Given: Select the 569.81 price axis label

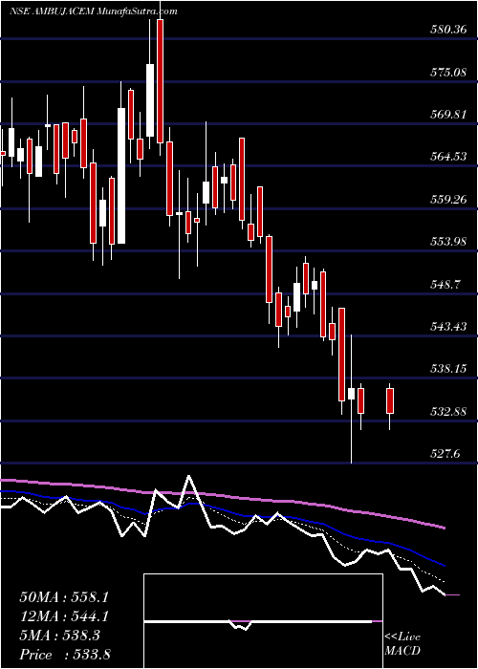Looking at the screenshot, I should [x=446, y=115].
